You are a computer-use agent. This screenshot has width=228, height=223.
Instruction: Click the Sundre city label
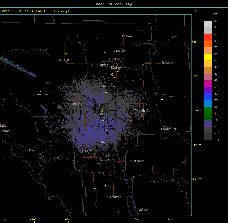coord(77,104)
